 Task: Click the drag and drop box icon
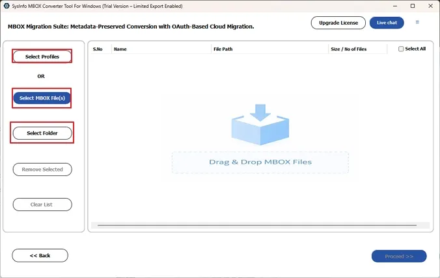(x=260, y=125)
